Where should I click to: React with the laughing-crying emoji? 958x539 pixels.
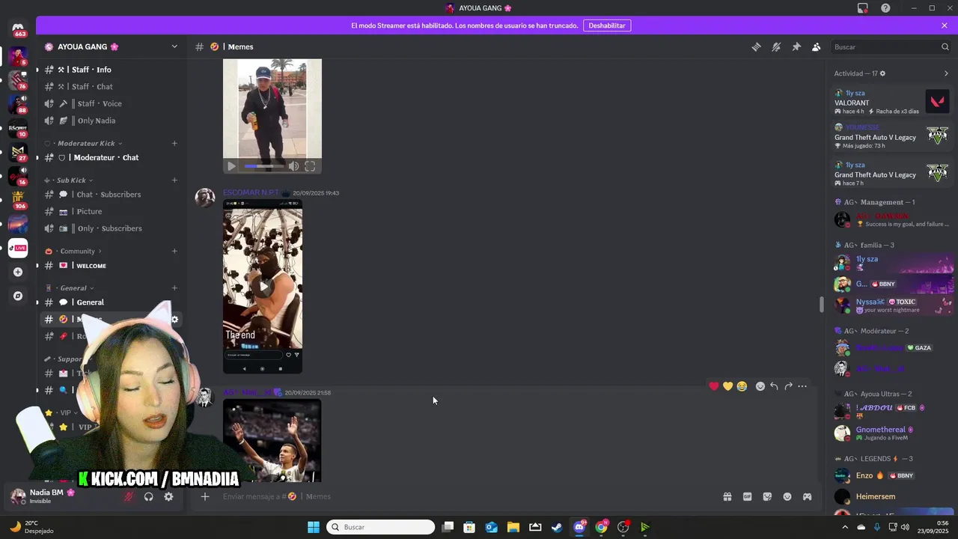click(x=742, y=386)
